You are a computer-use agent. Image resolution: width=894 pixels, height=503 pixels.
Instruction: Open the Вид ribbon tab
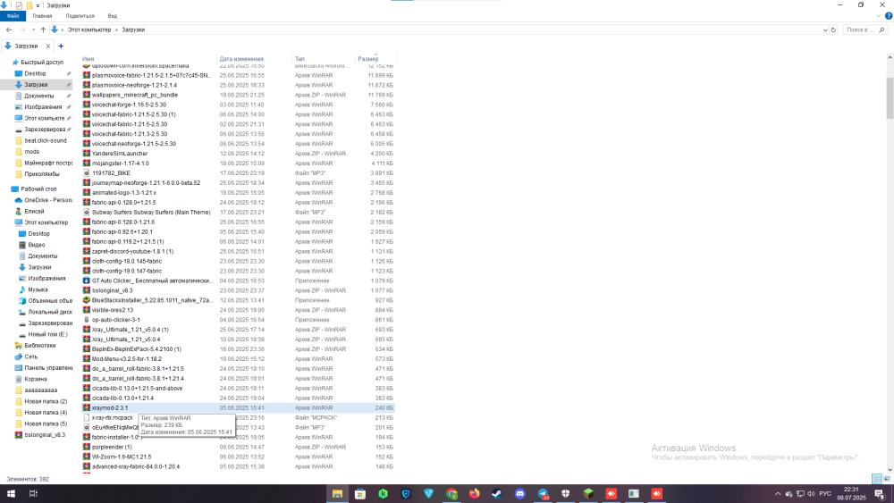[x=113, y=16]
